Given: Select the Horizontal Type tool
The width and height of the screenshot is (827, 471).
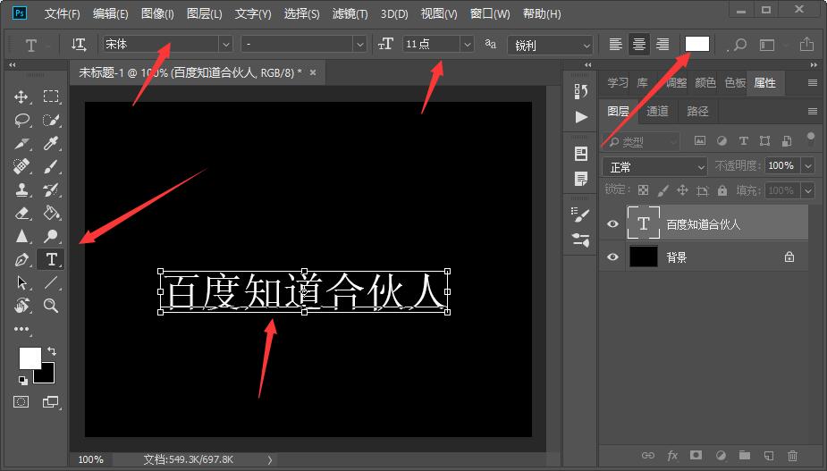Looking at the screenshot, I should pos(51,259).
